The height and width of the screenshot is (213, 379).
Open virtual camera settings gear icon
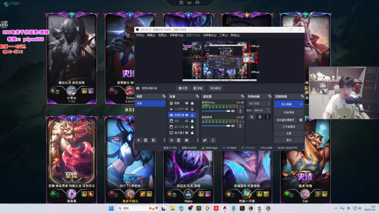coord(301,120)
